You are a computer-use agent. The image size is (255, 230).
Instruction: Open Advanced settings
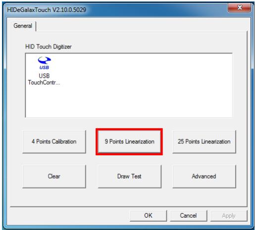click(x=204, y=177)
